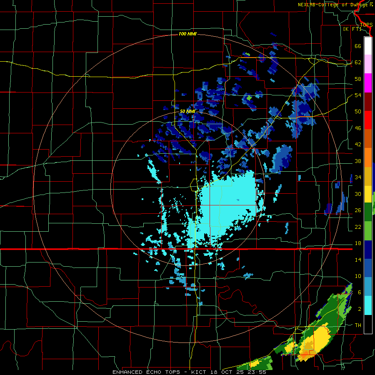Click the gold legend swatch
375x375 pixels.
pyautogui.click(x=368, y=176)
